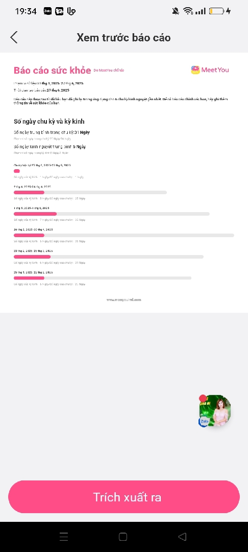The image size is (248, 552).
Task: Tap the Android recent apps menu icon
Action: tap(64, 537)
